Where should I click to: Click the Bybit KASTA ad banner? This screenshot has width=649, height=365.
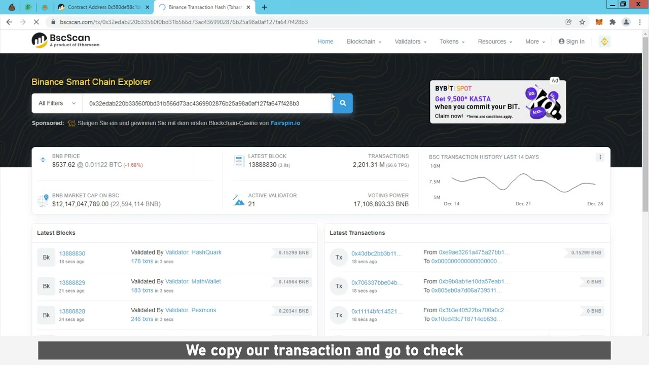[x=498, y=101]
